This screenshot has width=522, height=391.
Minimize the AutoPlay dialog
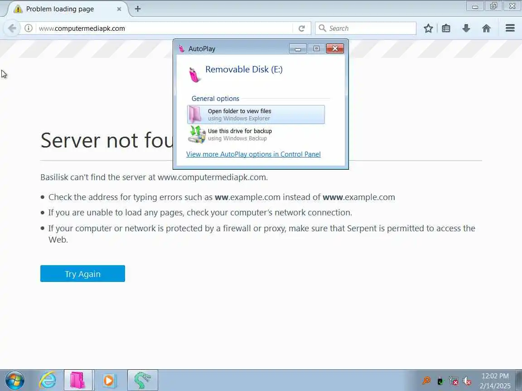pyautogui.click(x=298, y=48)
